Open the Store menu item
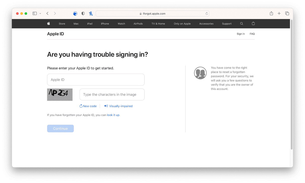Screen dimensions: 305x183 [x=62, y=24]
